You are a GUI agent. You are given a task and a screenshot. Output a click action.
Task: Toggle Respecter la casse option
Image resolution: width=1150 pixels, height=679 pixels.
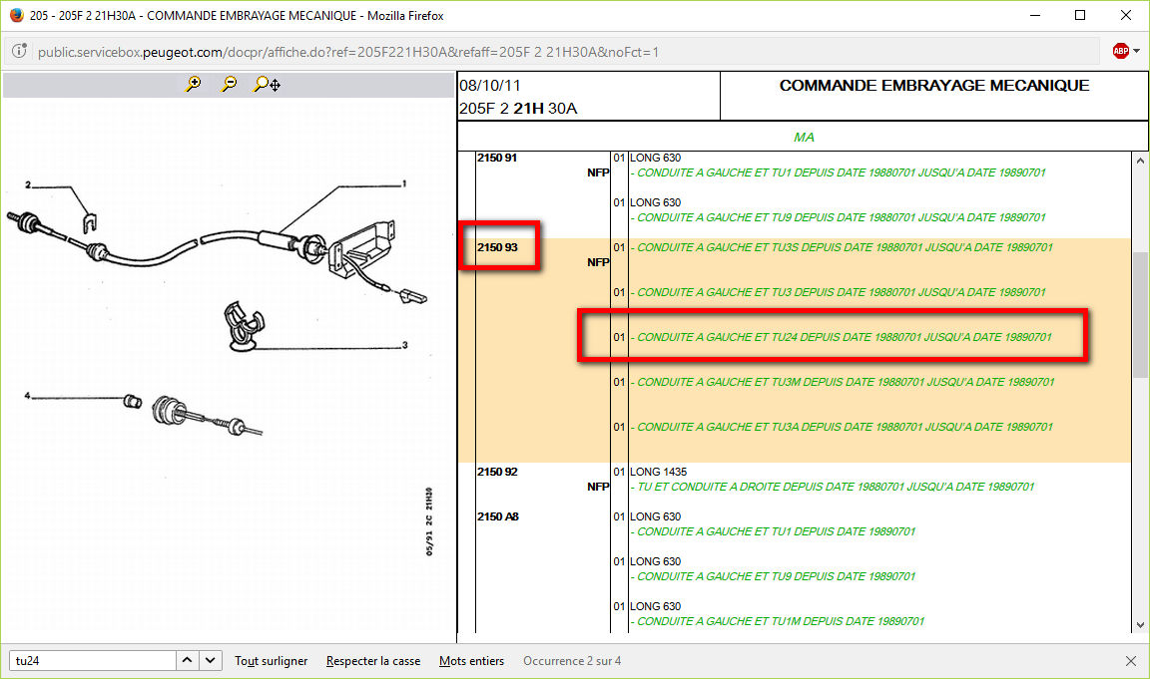pos(373,661)
